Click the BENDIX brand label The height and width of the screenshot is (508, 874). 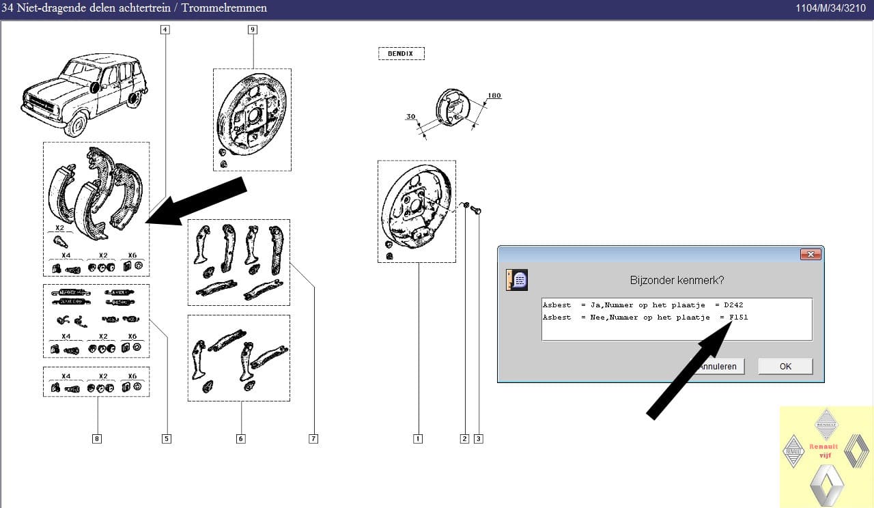[x=401, y=53]
